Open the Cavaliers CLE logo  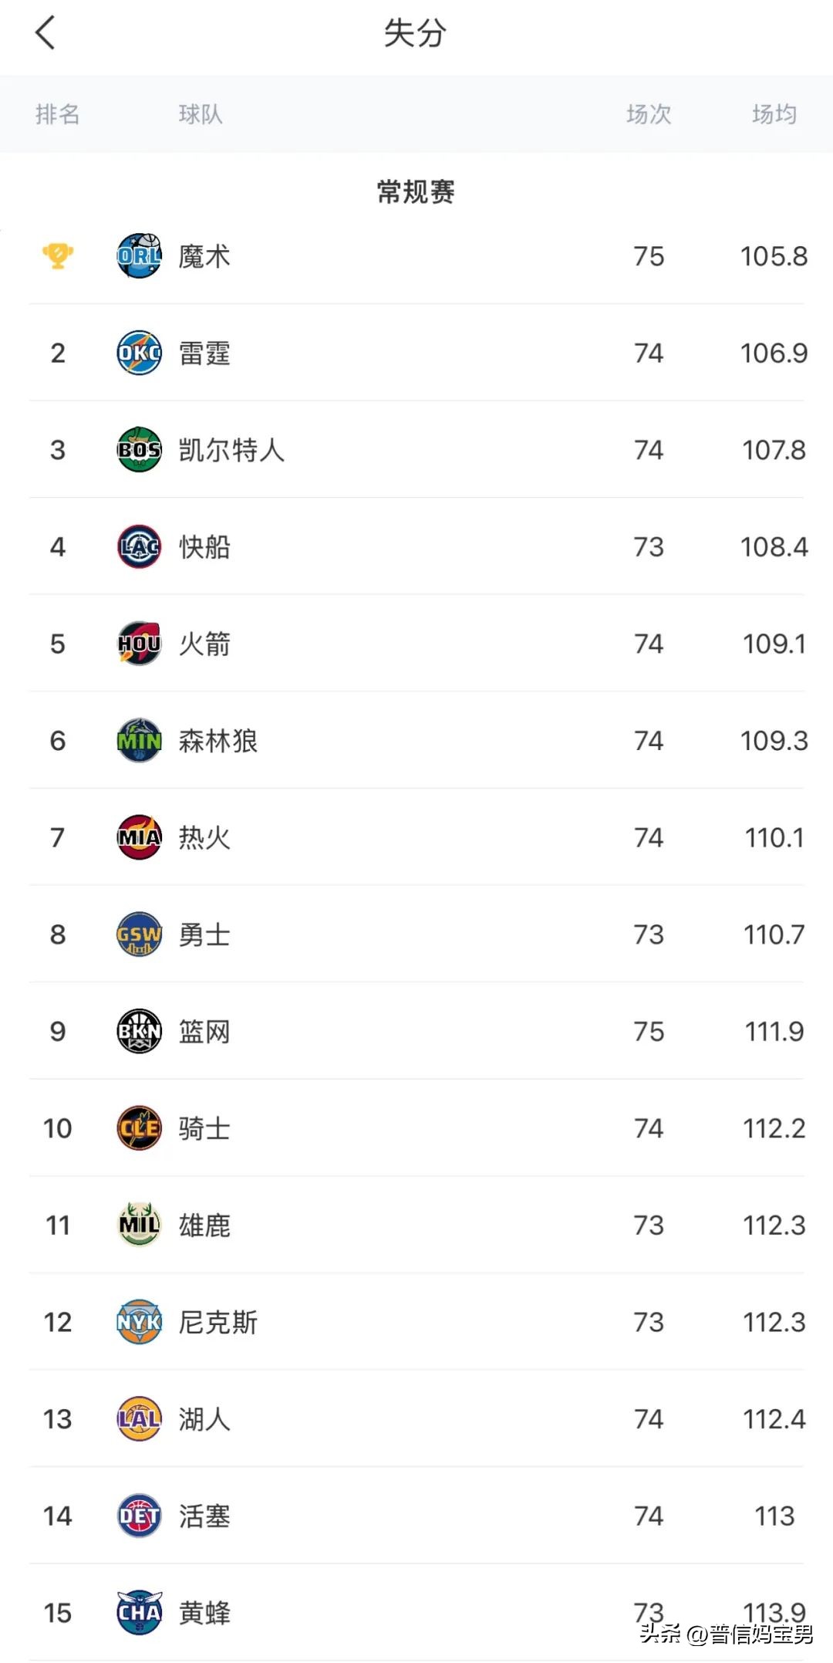tap(139, 1128)
